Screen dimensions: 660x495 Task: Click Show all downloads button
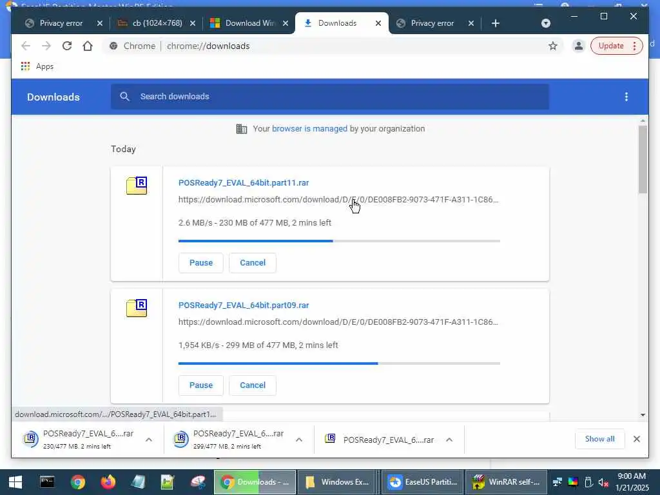tap(599, 439)
